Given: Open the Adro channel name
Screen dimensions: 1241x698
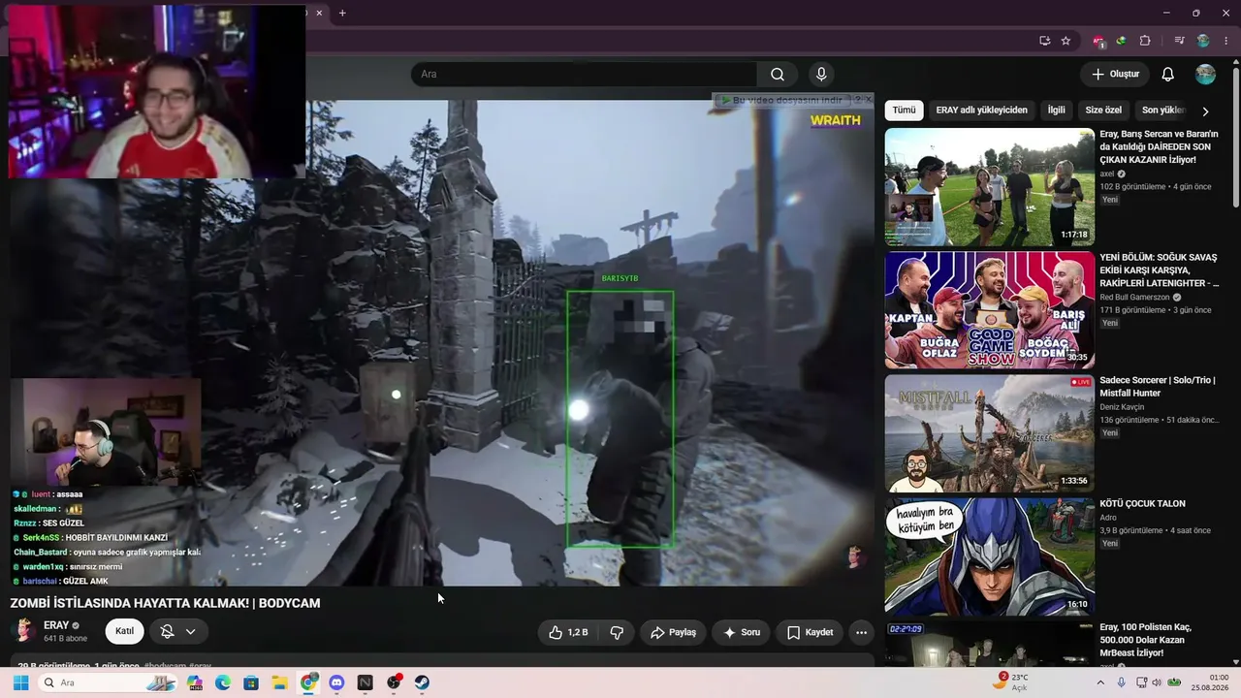Looking at the screenshot, I should coord(1108,518).
